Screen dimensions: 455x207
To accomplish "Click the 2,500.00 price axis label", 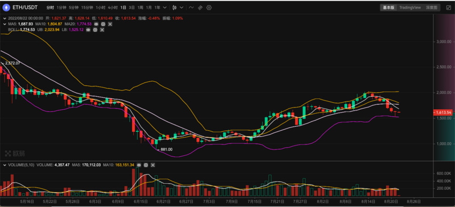I will click(444, 67).
